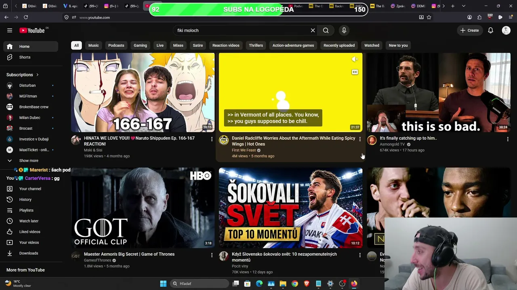Screen dimensions: 517x290
Task: Open the BrokenBase crew subscription
Action: click(x=31, y=107)
